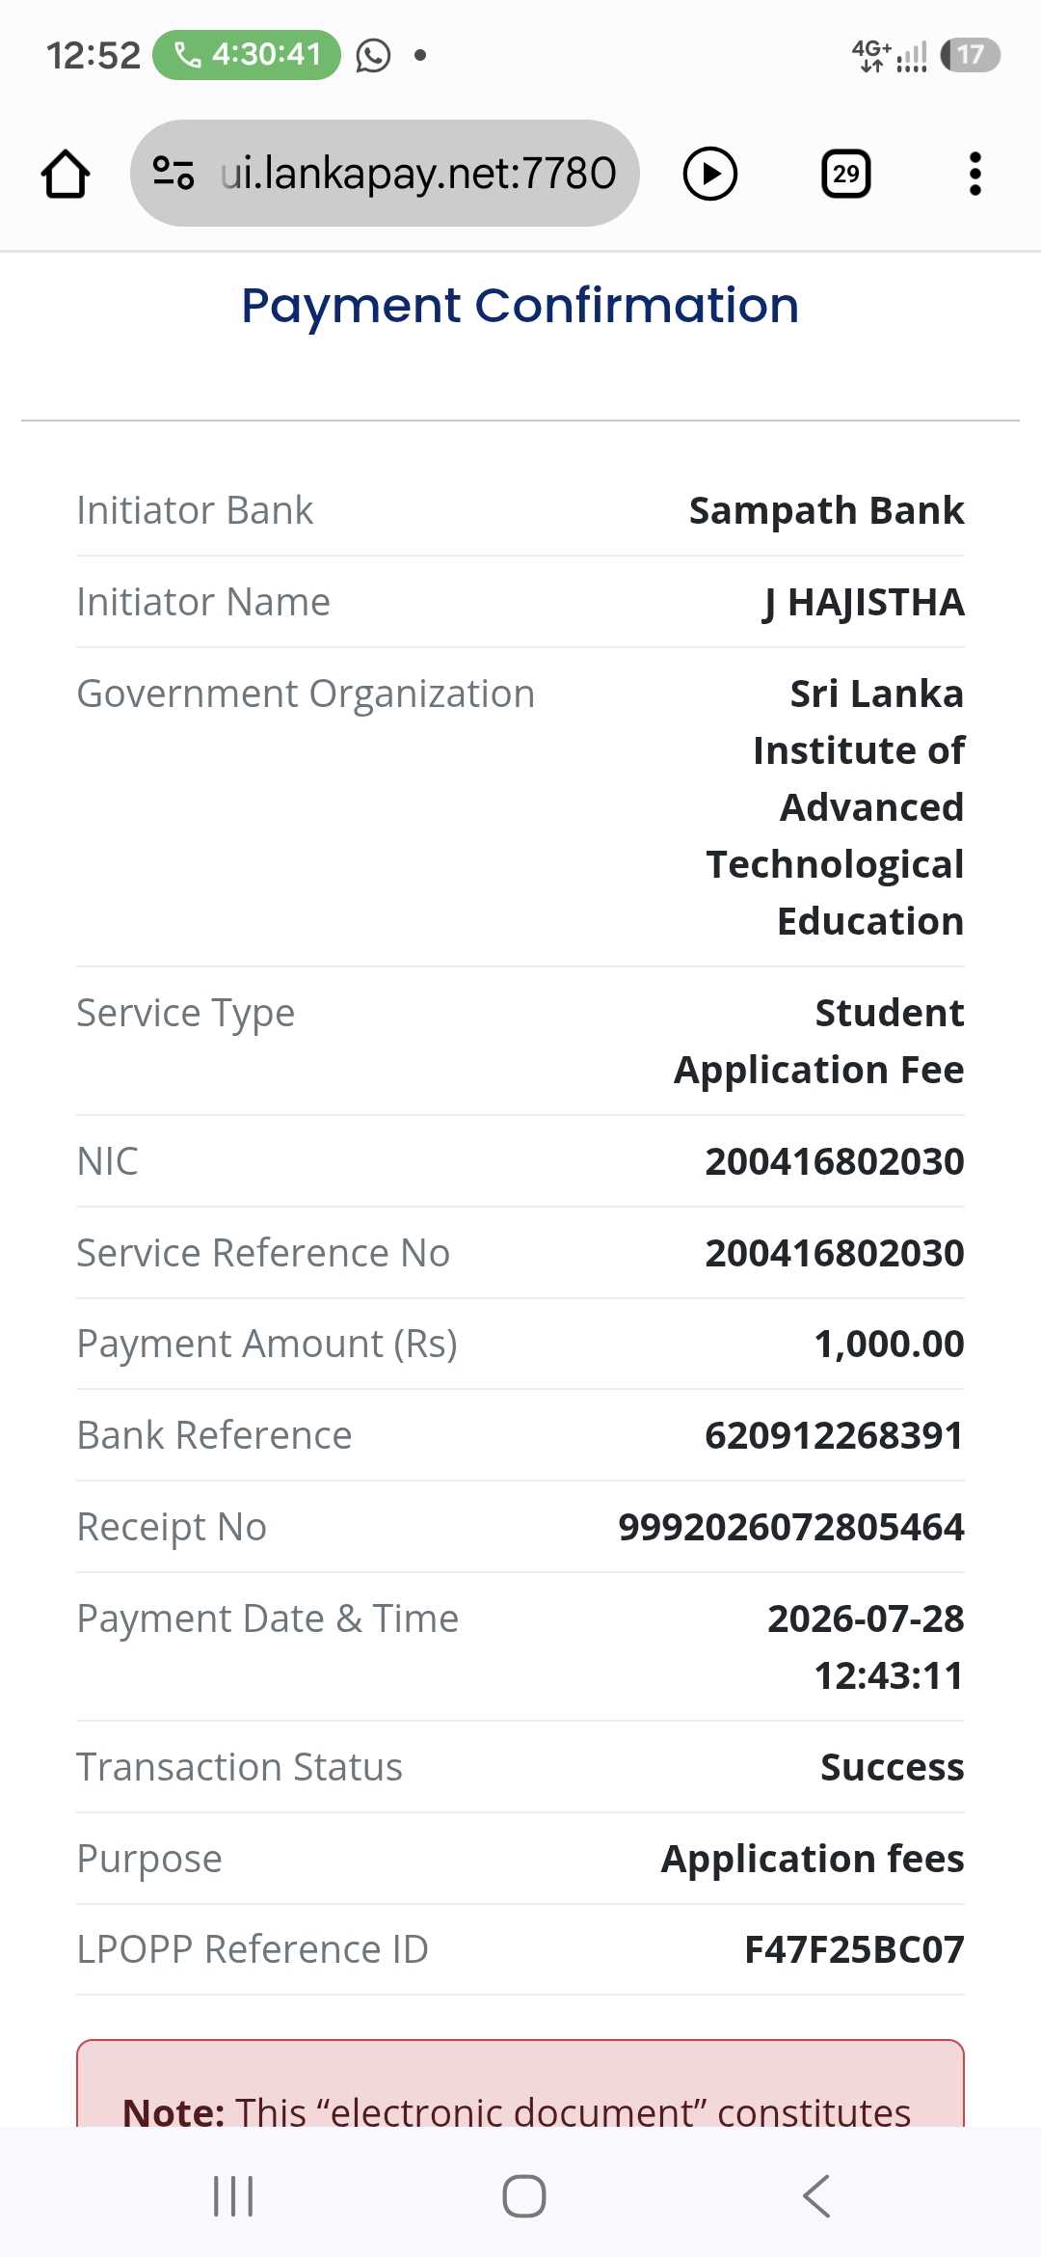Select the Bank Reference number 620912268391
The width and height of the screenshot is (1041, 2257).
[835, 1435]
